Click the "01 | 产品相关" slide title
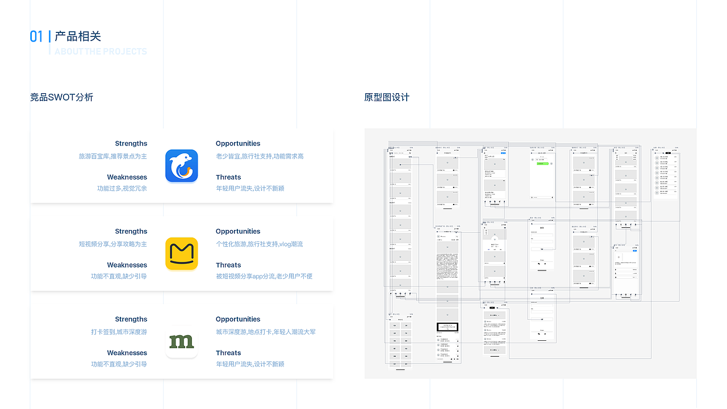 click(66, 36)
